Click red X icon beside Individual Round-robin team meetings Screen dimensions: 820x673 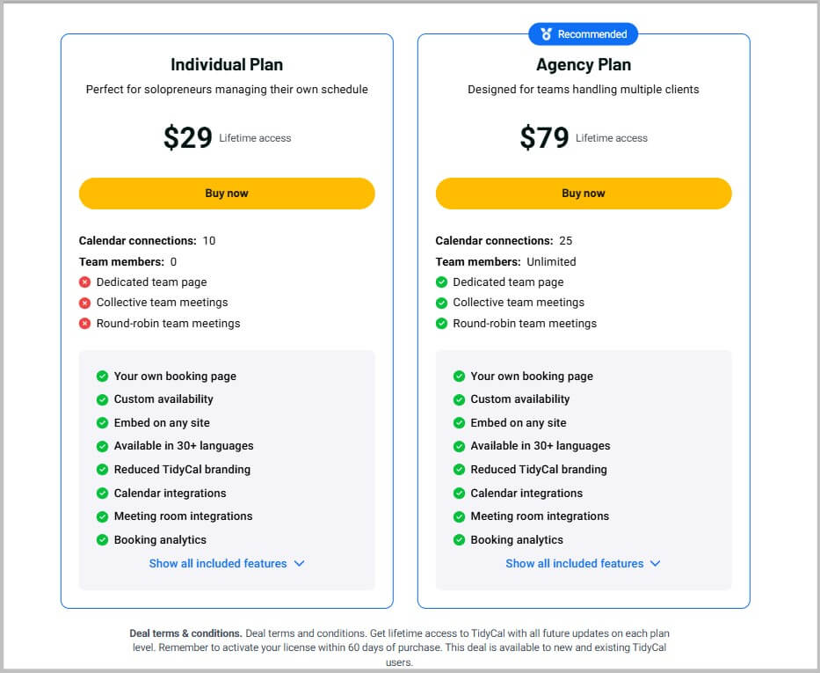click(x=85, y=324)
